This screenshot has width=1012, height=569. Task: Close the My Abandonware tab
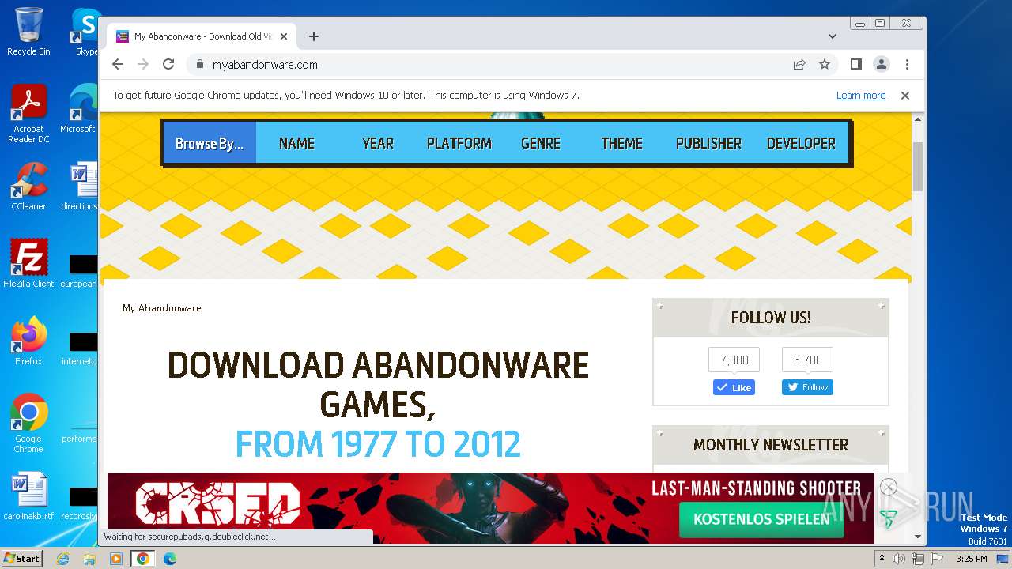click(284, 36)
